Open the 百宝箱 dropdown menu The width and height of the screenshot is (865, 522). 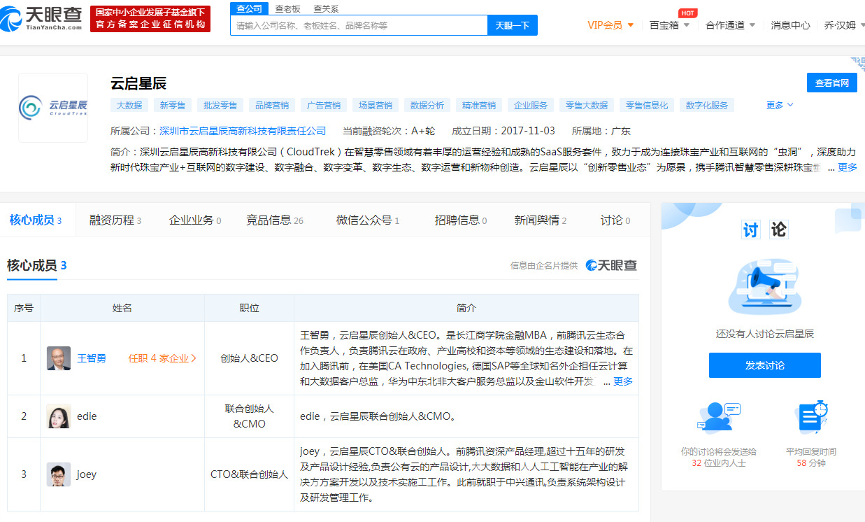click(669, 25)
